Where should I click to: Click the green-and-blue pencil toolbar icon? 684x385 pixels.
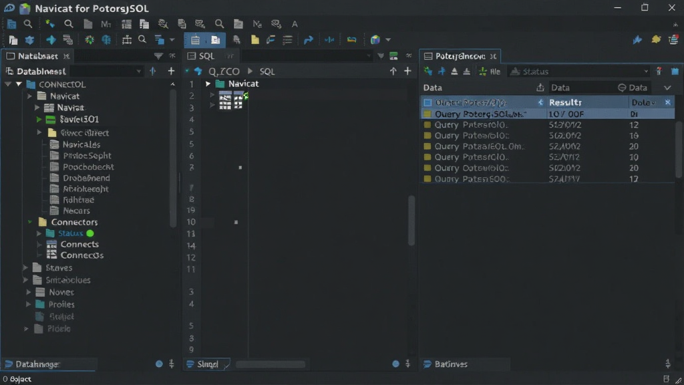click(49, 24)
